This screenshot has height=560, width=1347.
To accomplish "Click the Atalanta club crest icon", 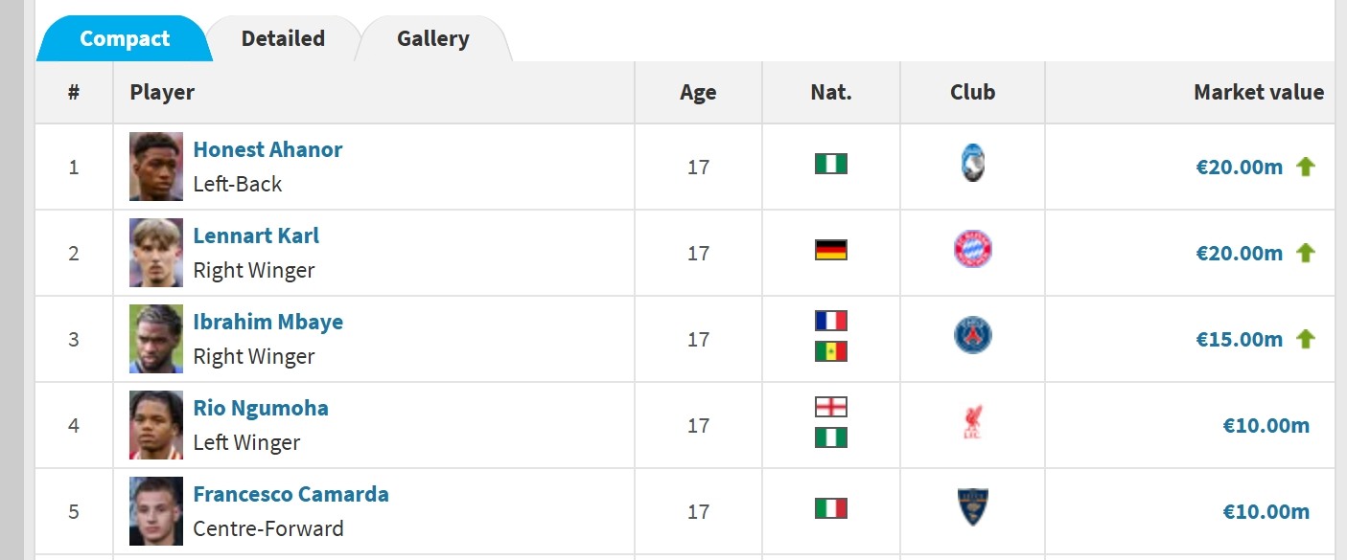I will [972, 164].
